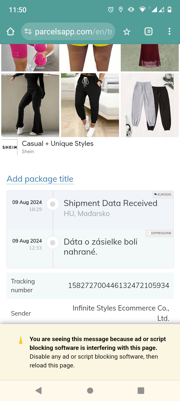Open Casual + Unique Styles ad title
This screenshot has height=401, width=180.
(57, 144)
